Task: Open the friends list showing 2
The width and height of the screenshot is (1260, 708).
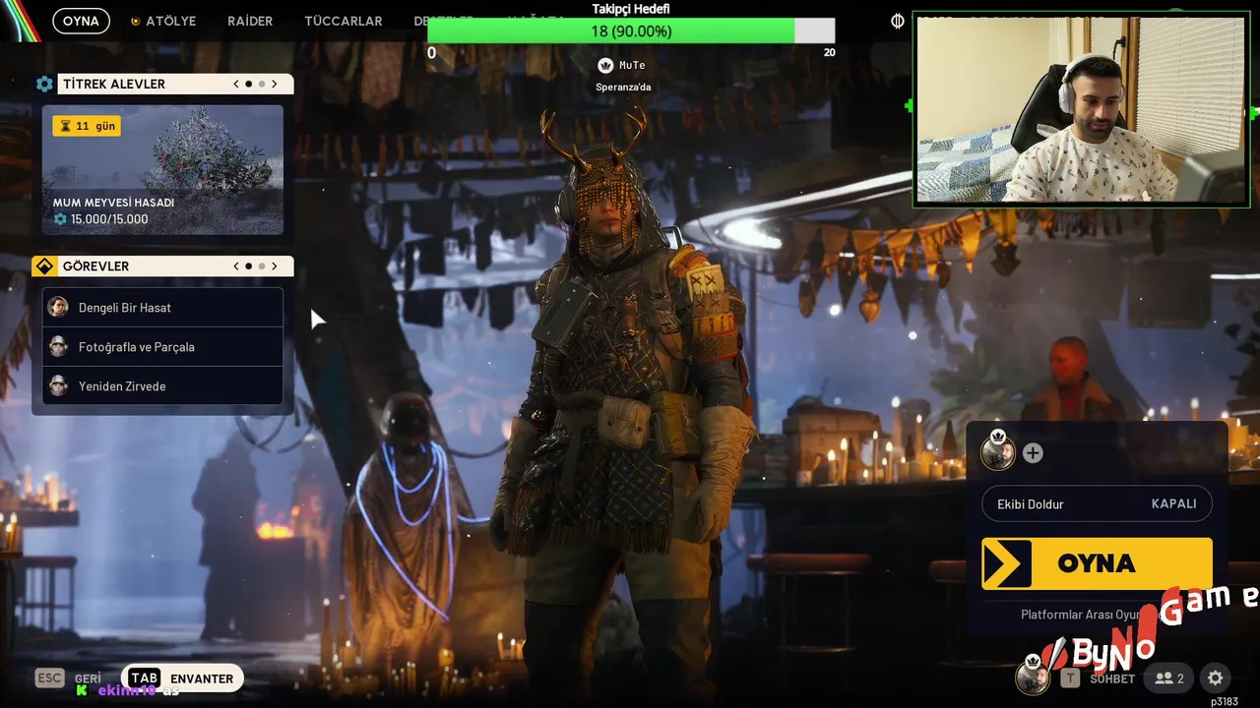Action: (x=1169, y=678)
